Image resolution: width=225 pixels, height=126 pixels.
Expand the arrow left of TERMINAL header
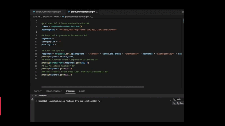coord(32,95)
